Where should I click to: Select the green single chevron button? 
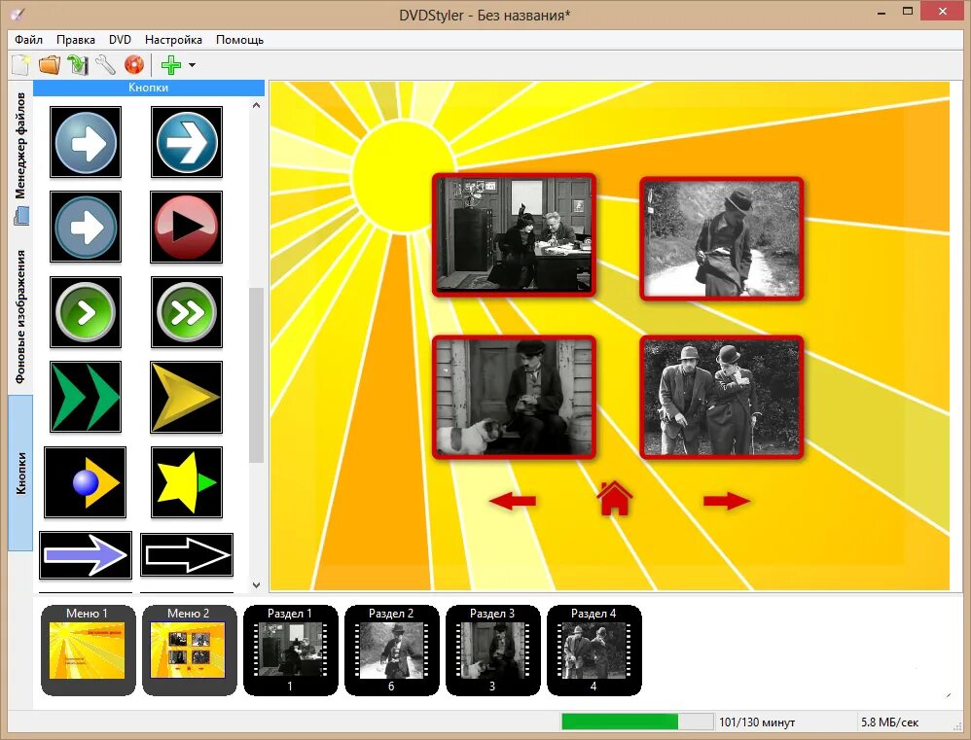[86, 312]
